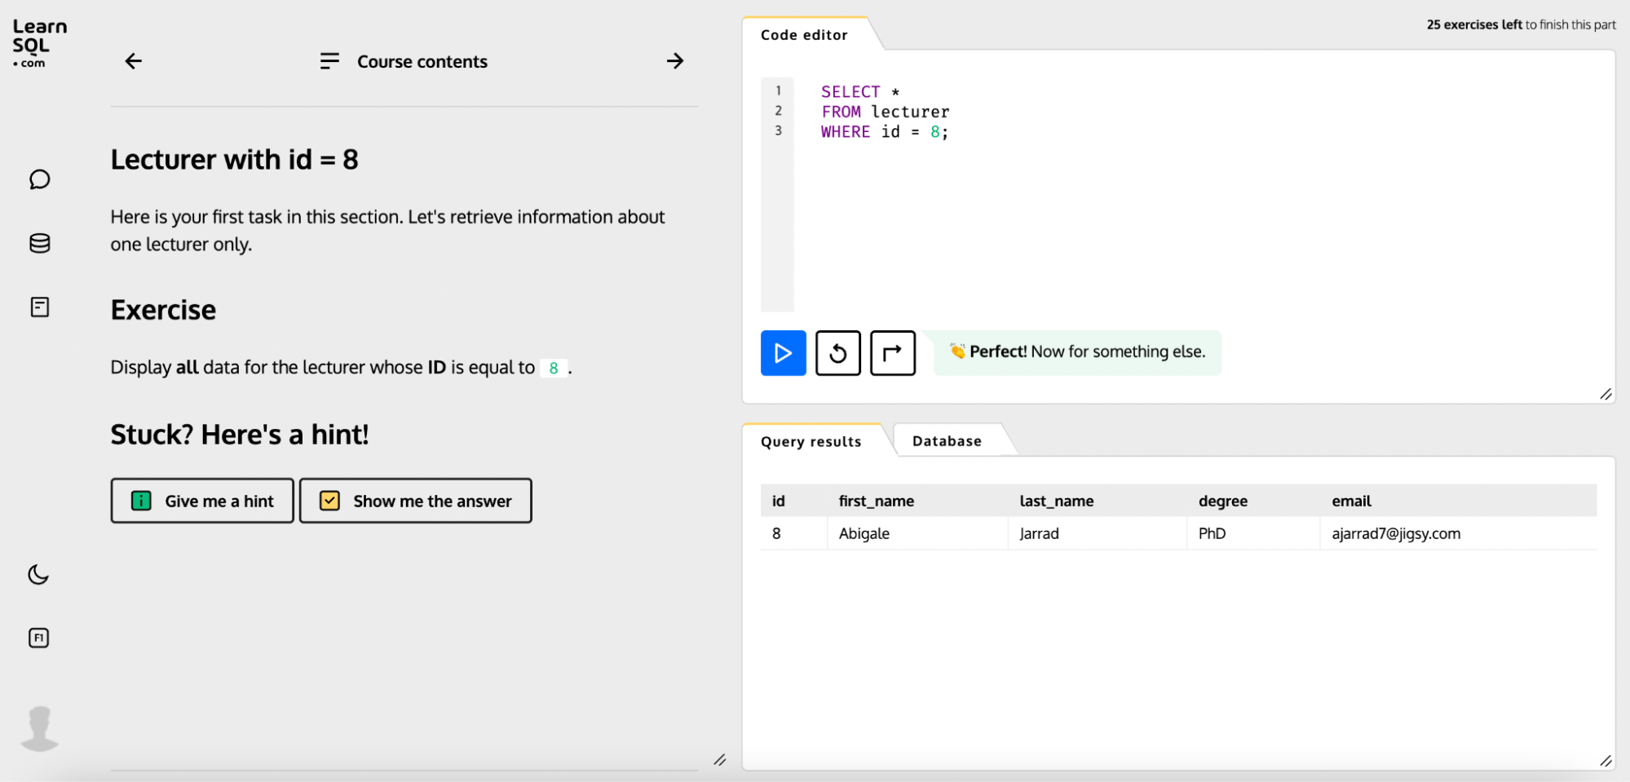This screenshot has width=1630, height=782.
Task: Click the id column header
Action: (x=779, y=501)
